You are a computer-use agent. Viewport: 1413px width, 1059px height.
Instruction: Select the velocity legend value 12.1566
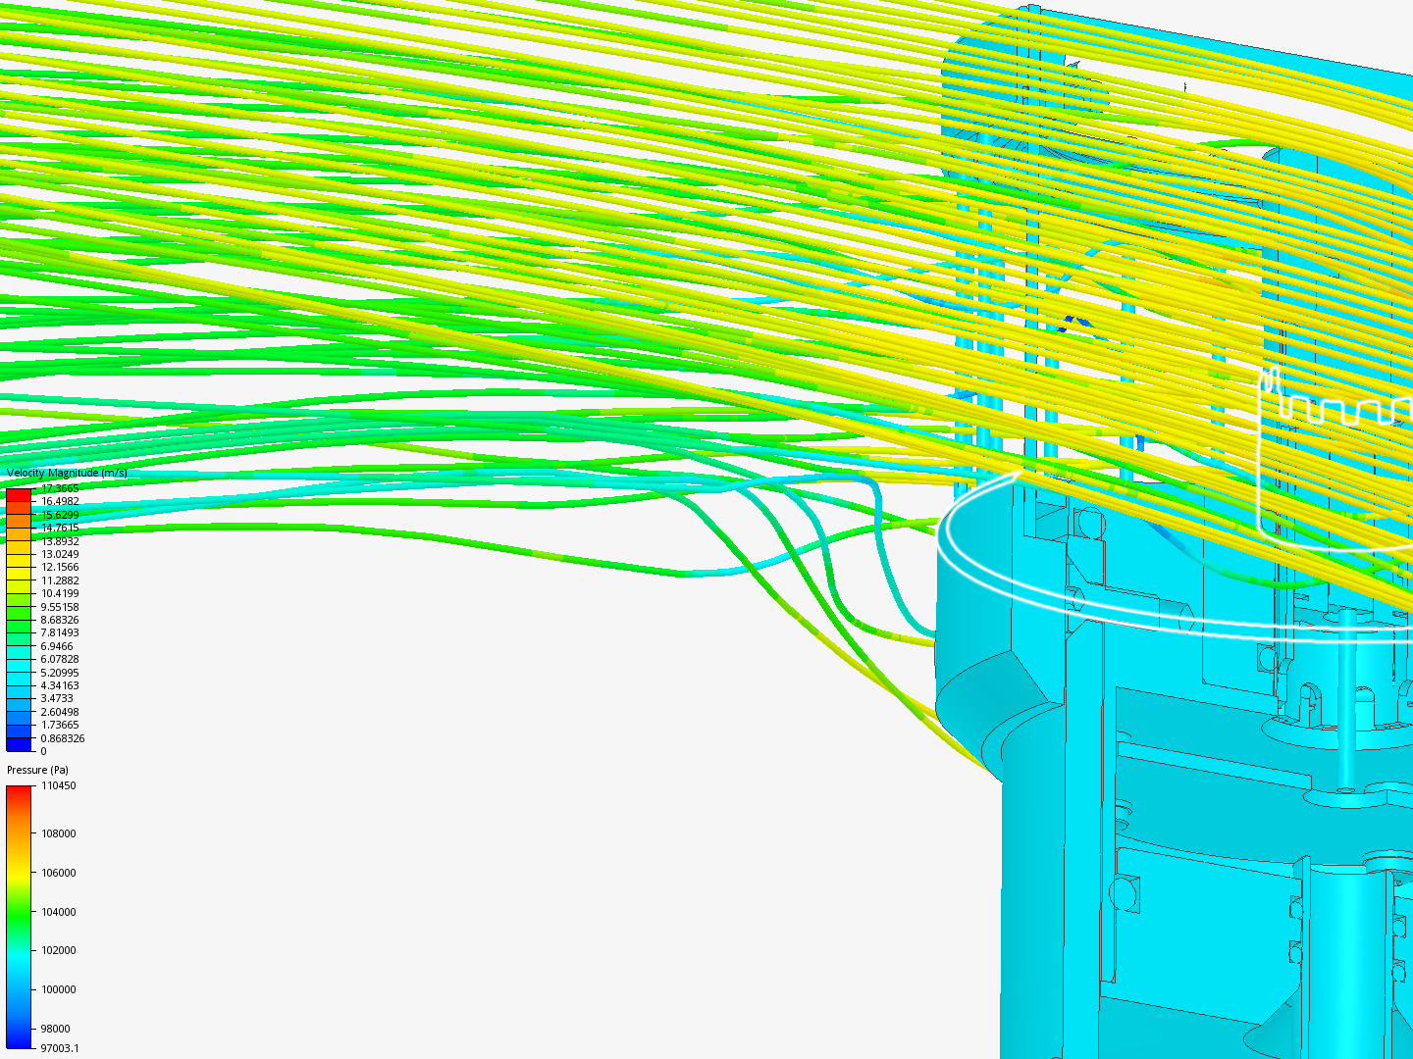coord(60,567)
